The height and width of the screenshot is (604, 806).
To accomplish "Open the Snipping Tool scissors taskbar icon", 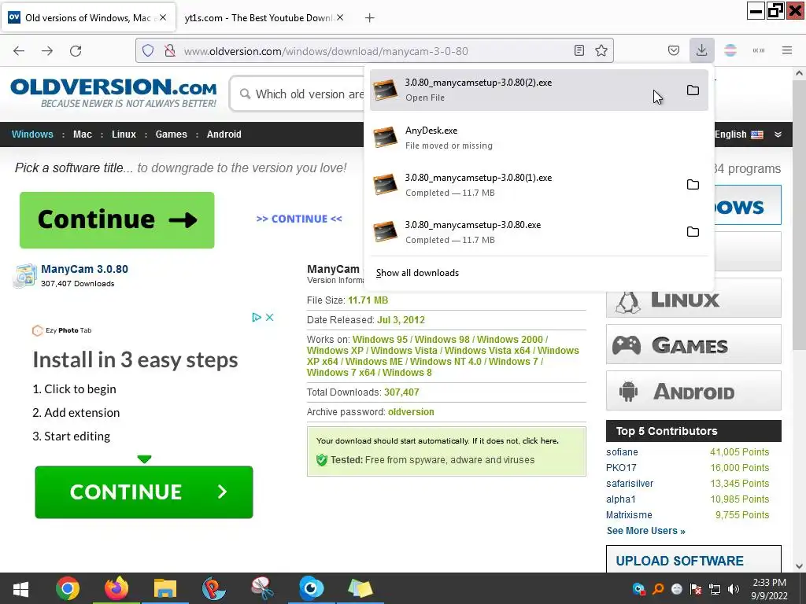I will tap(262, 588).
